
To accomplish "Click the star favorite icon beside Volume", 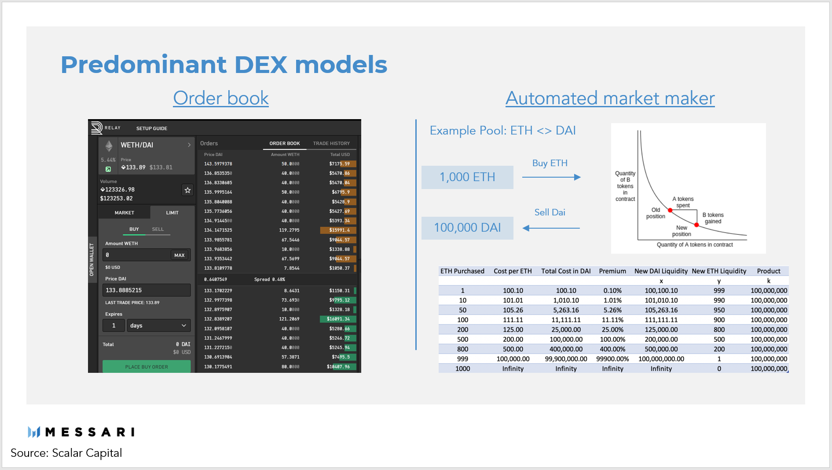I will click(187, 190).
